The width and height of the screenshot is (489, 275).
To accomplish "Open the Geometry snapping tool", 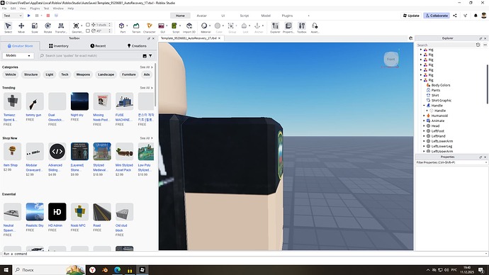I will pyautogui.click(x=76, y=28).
